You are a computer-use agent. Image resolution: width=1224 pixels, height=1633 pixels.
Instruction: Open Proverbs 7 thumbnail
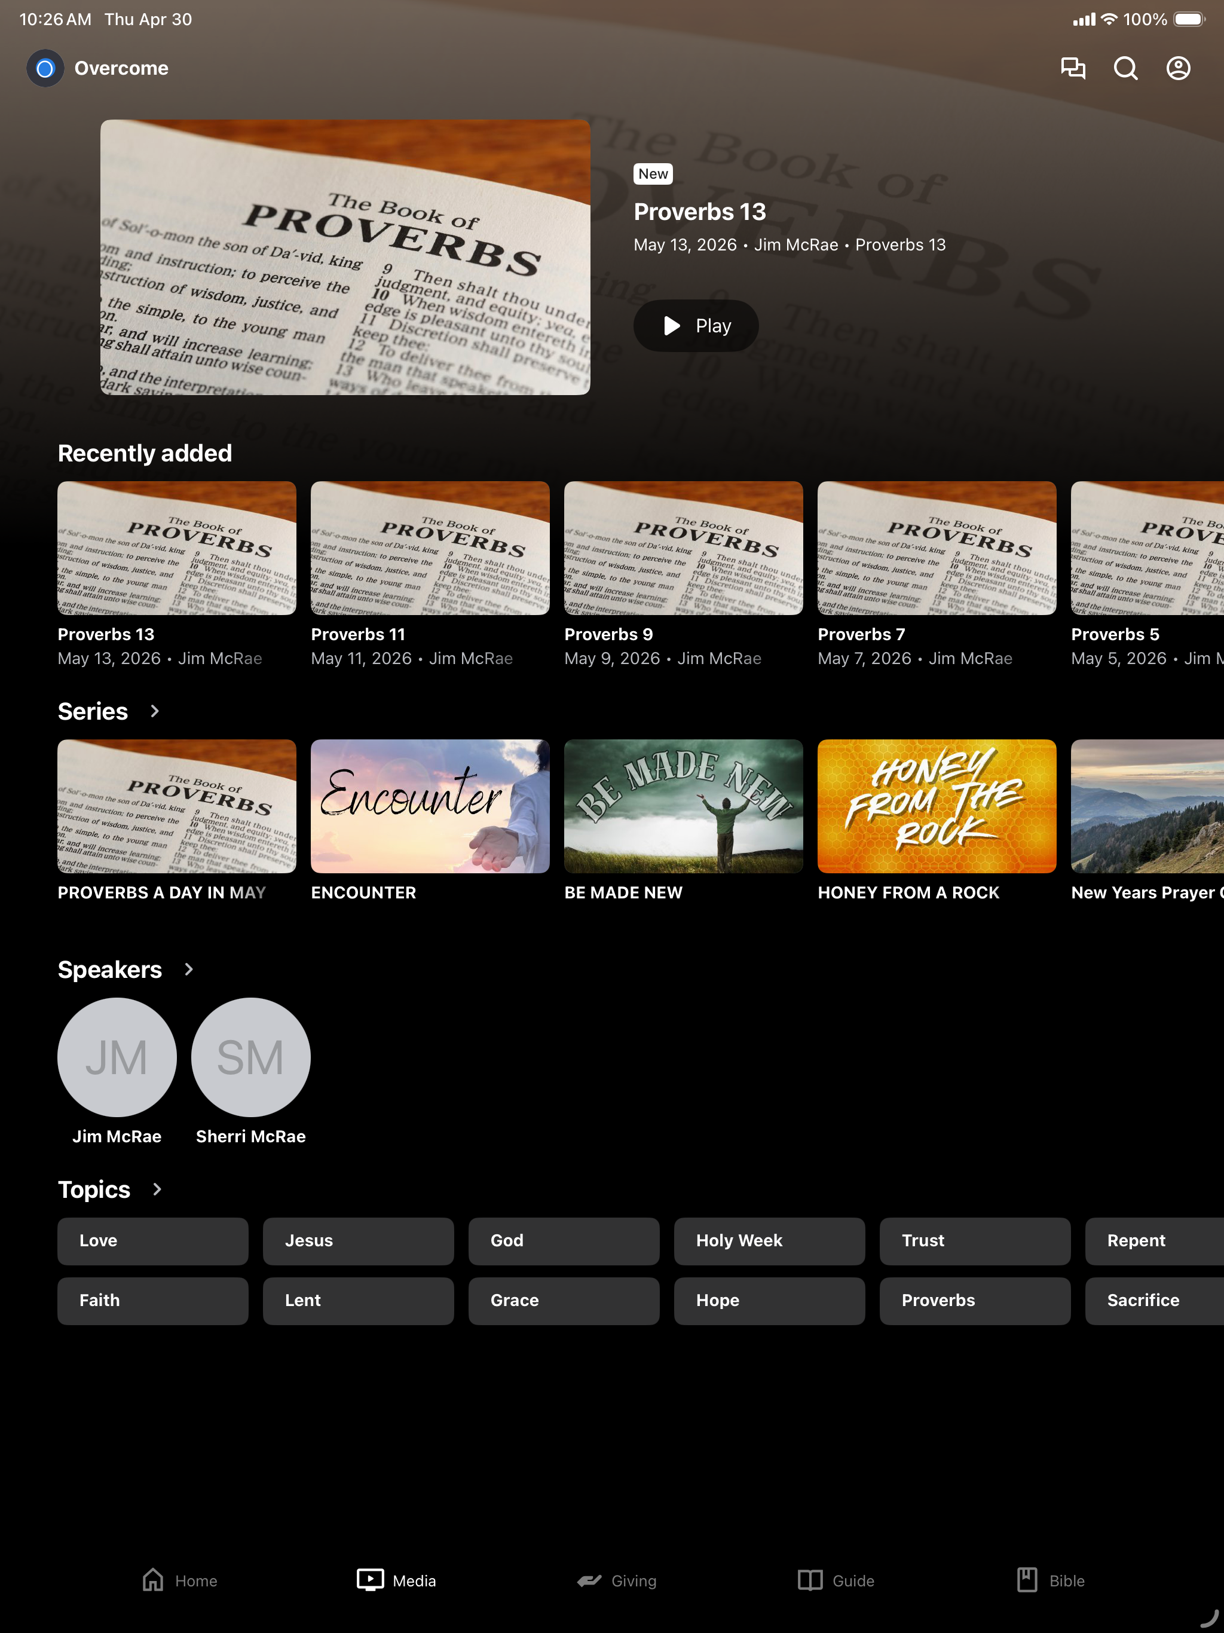pos(937,548)
